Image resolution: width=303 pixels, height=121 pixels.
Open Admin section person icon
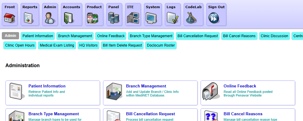(x=50, y=18)
